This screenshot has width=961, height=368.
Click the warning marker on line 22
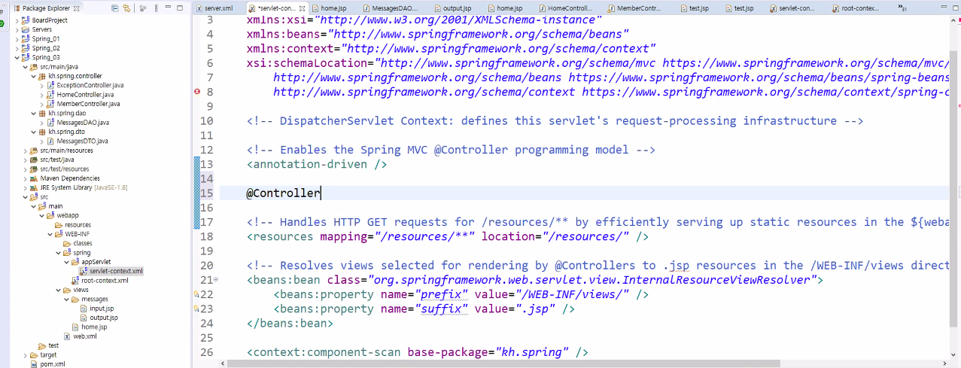197,293
